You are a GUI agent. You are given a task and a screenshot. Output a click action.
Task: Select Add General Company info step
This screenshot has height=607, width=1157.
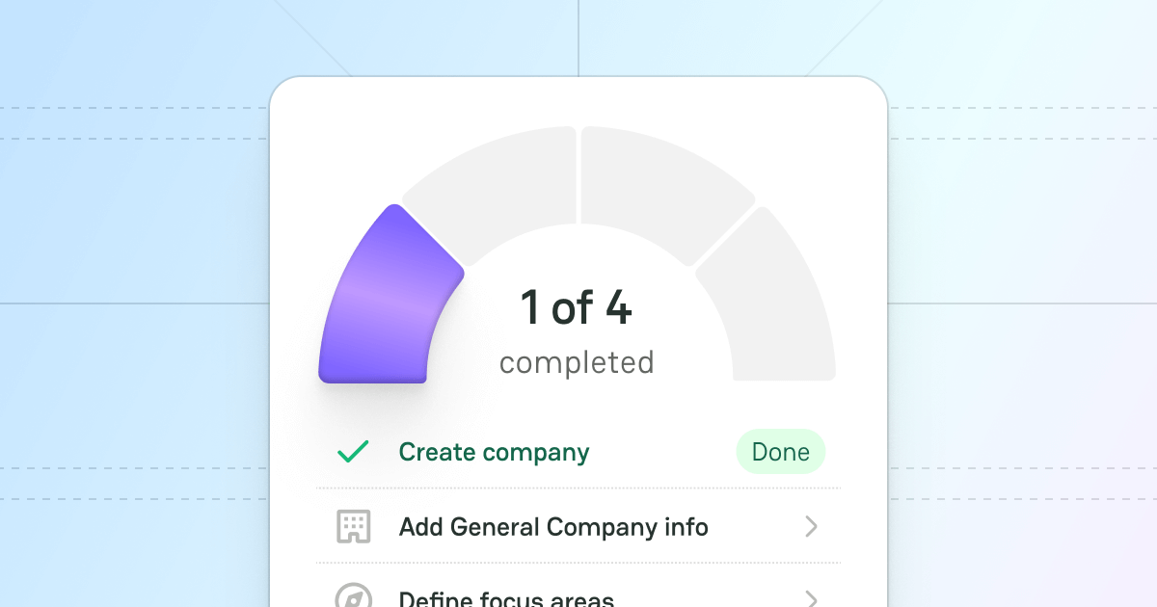click(553, 527)
